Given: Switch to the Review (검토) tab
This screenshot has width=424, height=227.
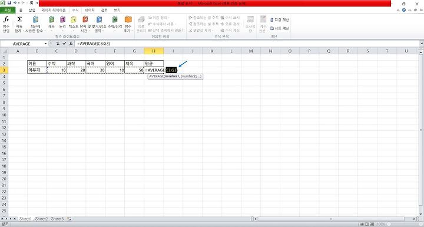Looking at the screenshot, I should (104, 10).
